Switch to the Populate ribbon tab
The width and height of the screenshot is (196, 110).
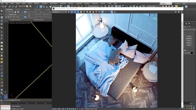point(48,9)
